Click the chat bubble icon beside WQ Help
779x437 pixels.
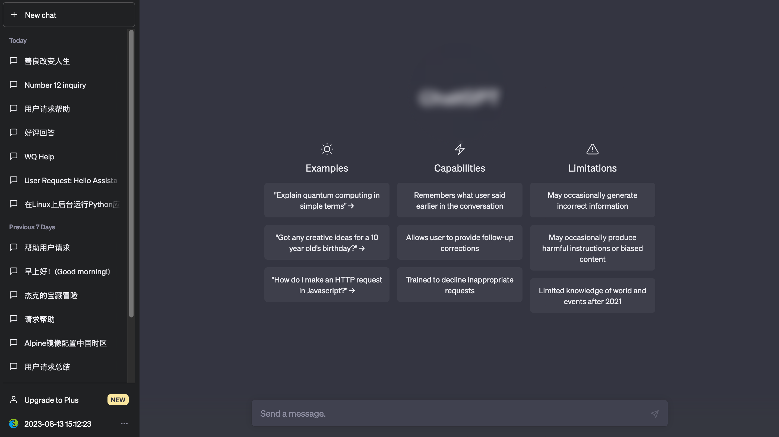point(14,156)
